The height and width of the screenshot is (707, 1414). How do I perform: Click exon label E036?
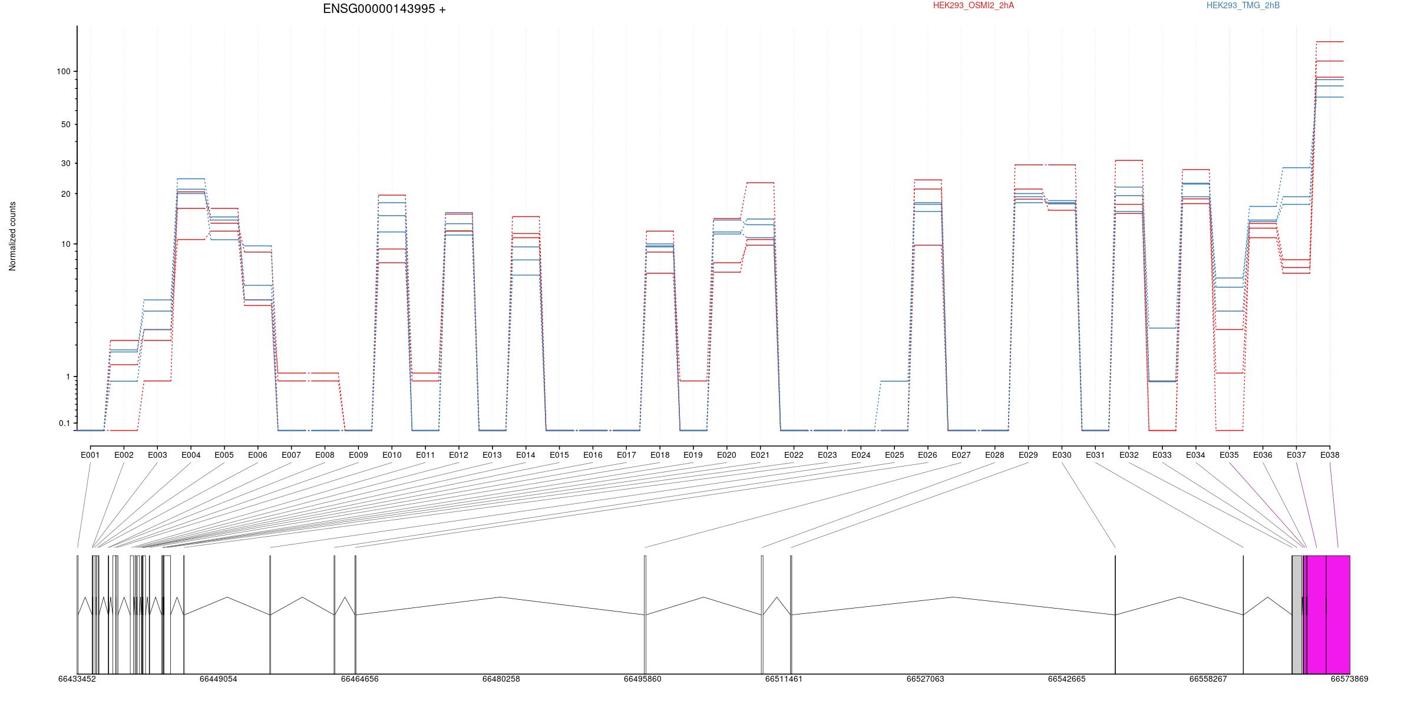pyautogui.click(x=1263, y=455)
